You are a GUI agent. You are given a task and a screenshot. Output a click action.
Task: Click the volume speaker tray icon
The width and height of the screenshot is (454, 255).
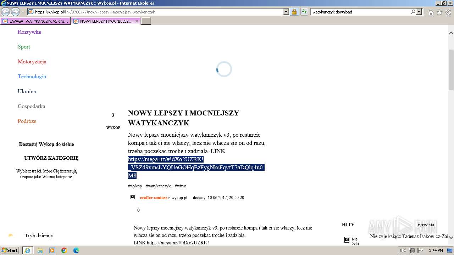pos(403,250)
